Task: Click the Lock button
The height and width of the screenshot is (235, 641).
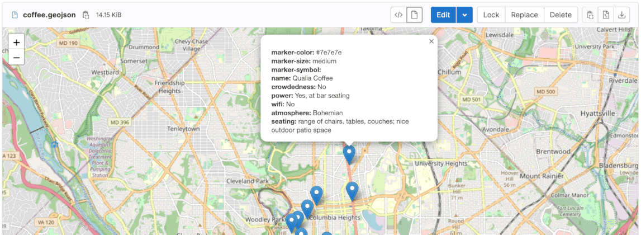Action: click(x=491, y=15)
